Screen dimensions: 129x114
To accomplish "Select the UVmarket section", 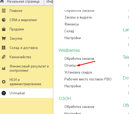I will click(x=17, y=93).
